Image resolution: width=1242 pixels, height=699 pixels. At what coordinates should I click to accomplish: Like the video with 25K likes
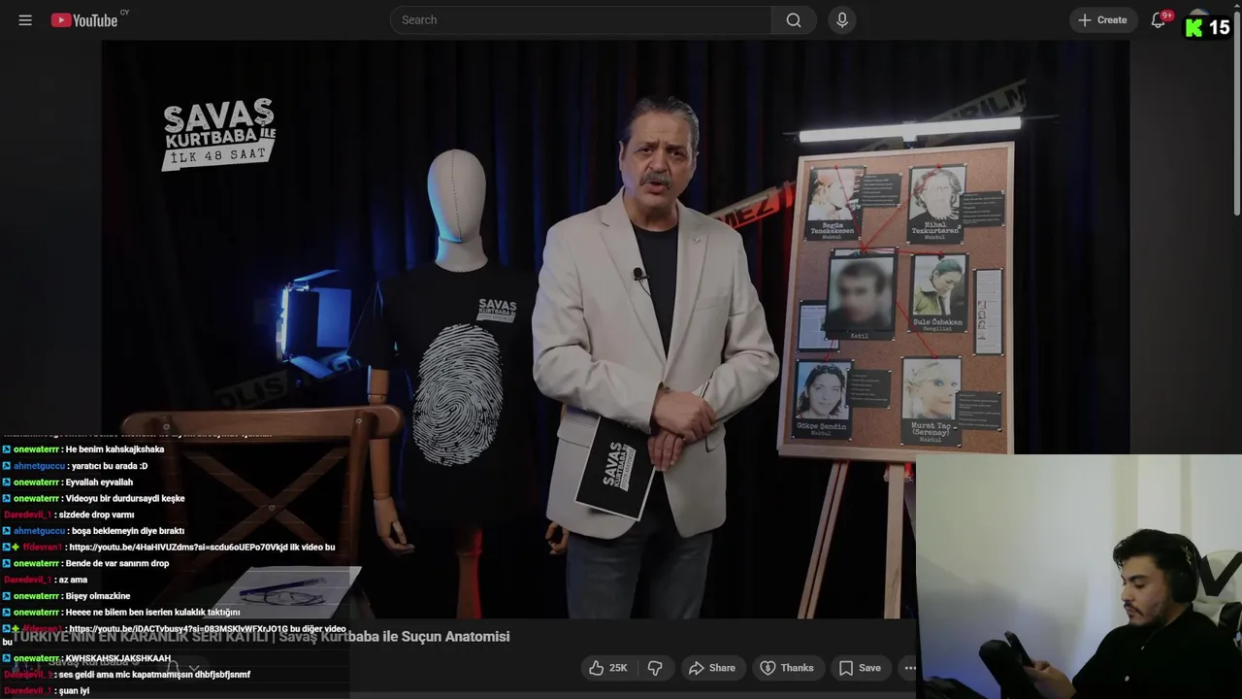tap(608, 668)
